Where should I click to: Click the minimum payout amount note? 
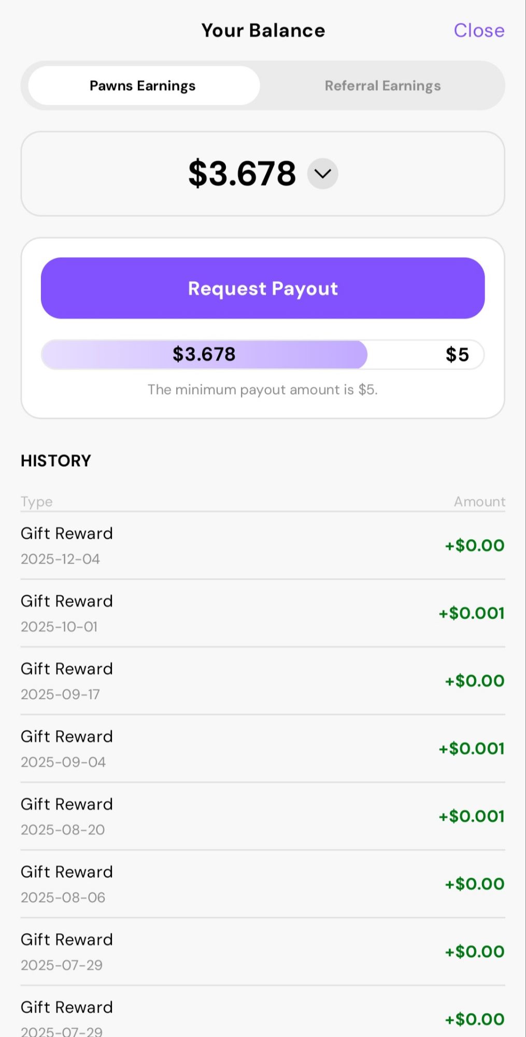tap(263, 390)
